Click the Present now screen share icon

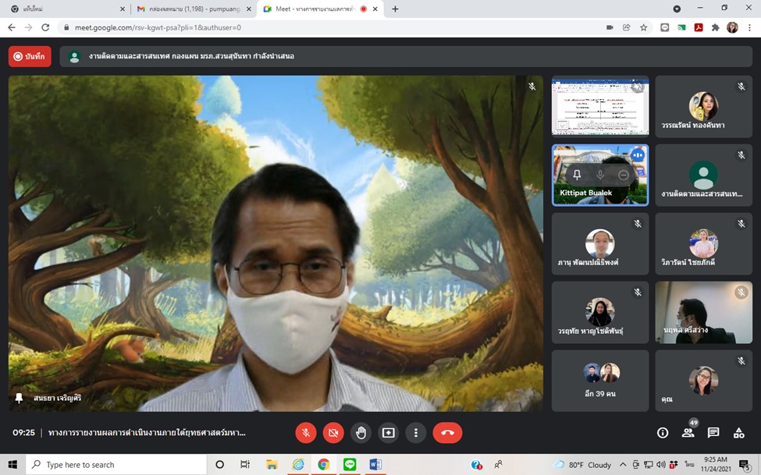[388, 433]
